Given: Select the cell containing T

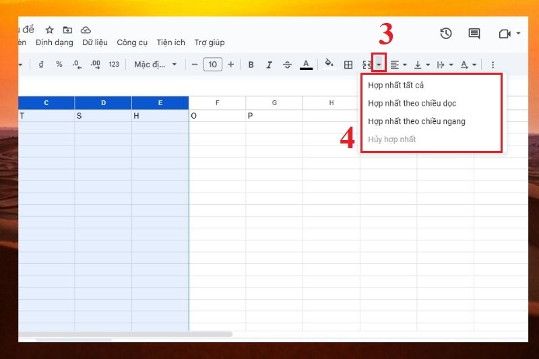Looking at the screenshot, I should 46,116.
